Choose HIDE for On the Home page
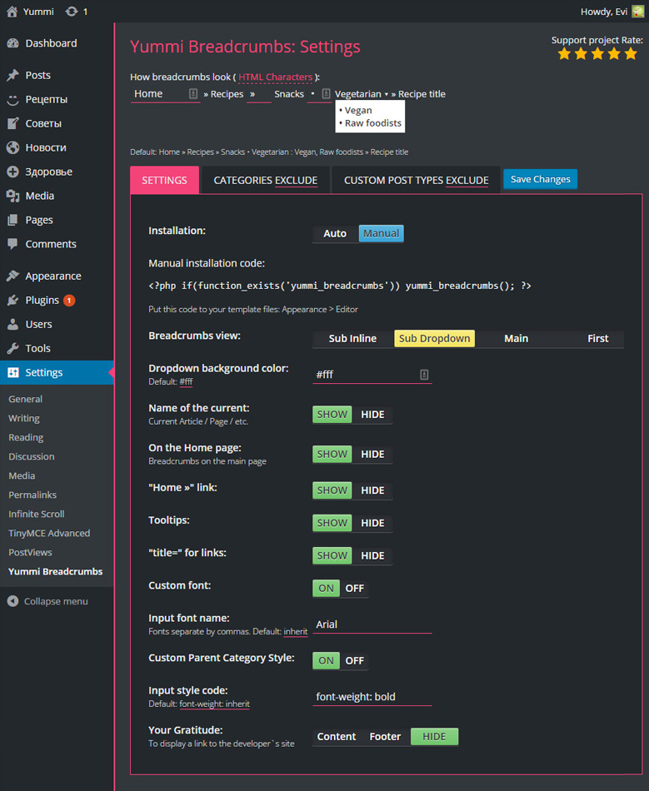The height and width of the screenshot is (791, 649). click(372, 455)
